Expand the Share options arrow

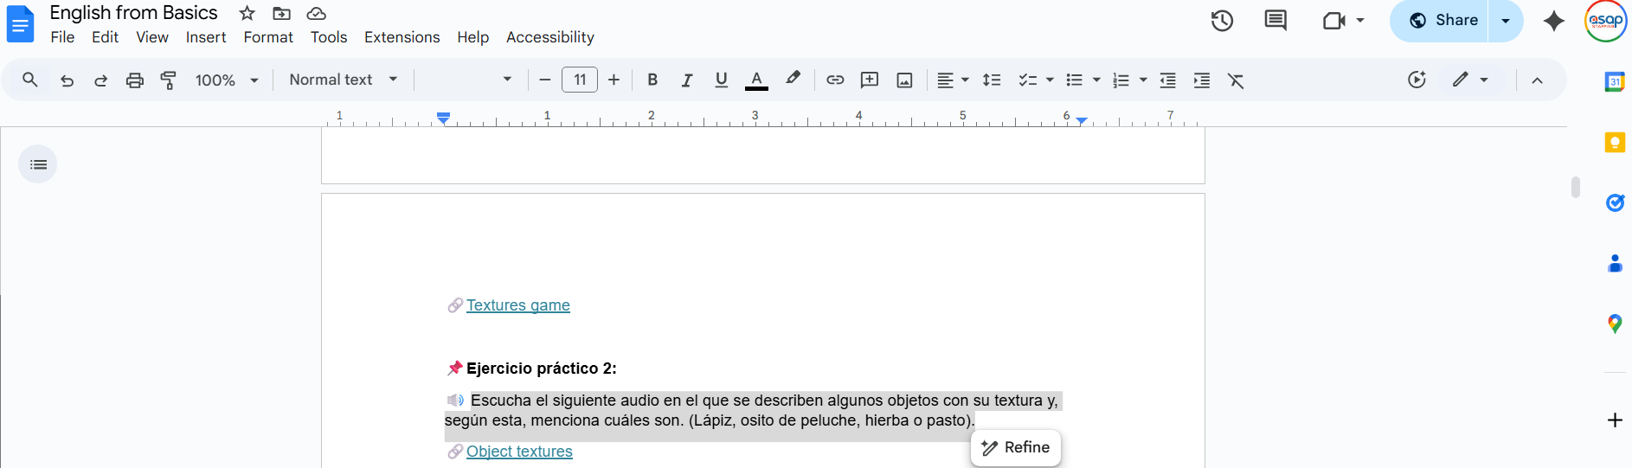[1506, 21]
